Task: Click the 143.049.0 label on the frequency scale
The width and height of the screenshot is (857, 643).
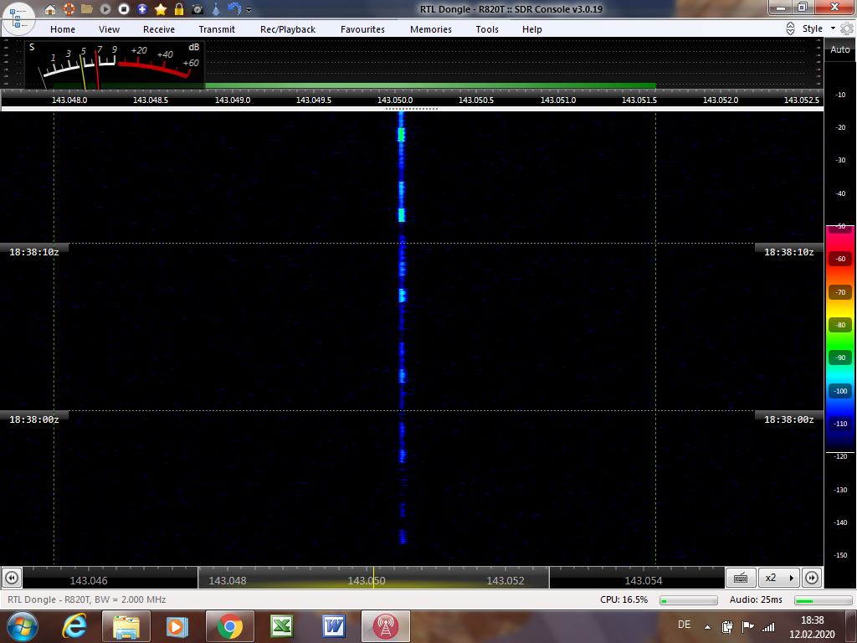Action: coord(233,100)
